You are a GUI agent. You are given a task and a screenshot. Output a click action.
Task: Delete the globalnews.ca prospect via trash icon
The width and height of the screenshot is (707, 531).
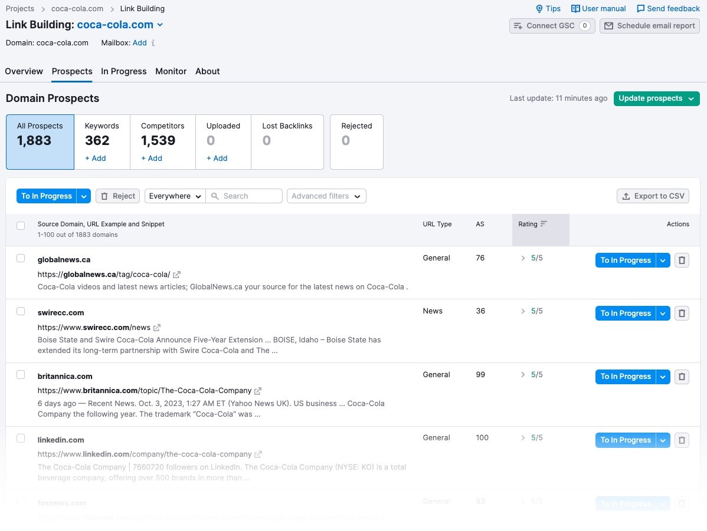(682, 260)
